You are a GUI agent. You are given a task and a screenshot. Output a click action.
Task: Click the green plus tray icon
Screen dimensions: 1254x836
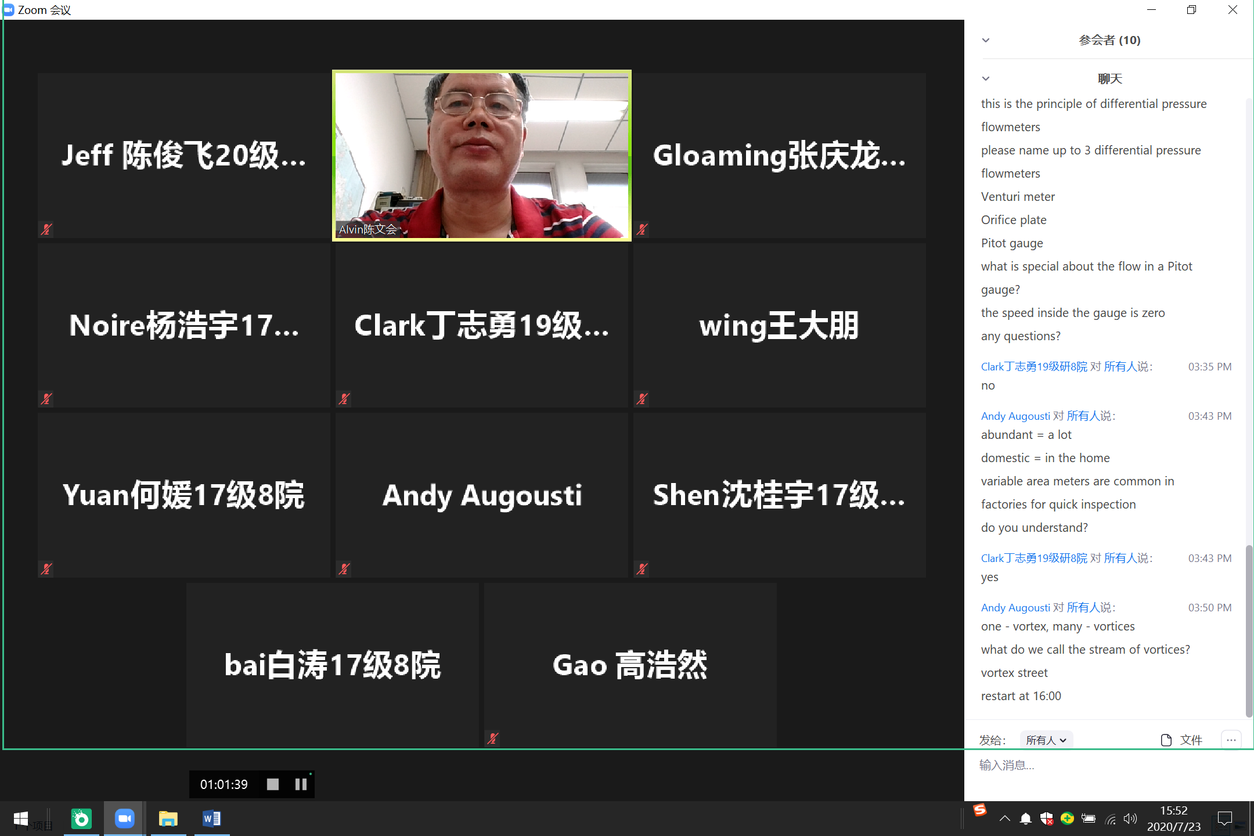[1067, 819]
